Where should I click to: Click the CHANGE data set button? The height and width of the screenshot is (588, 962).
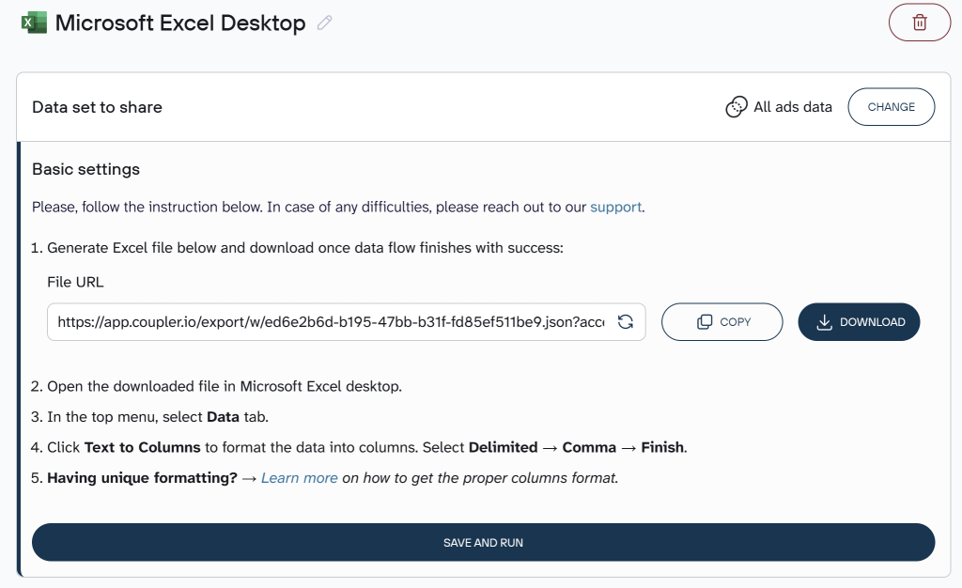click(891, 107)
